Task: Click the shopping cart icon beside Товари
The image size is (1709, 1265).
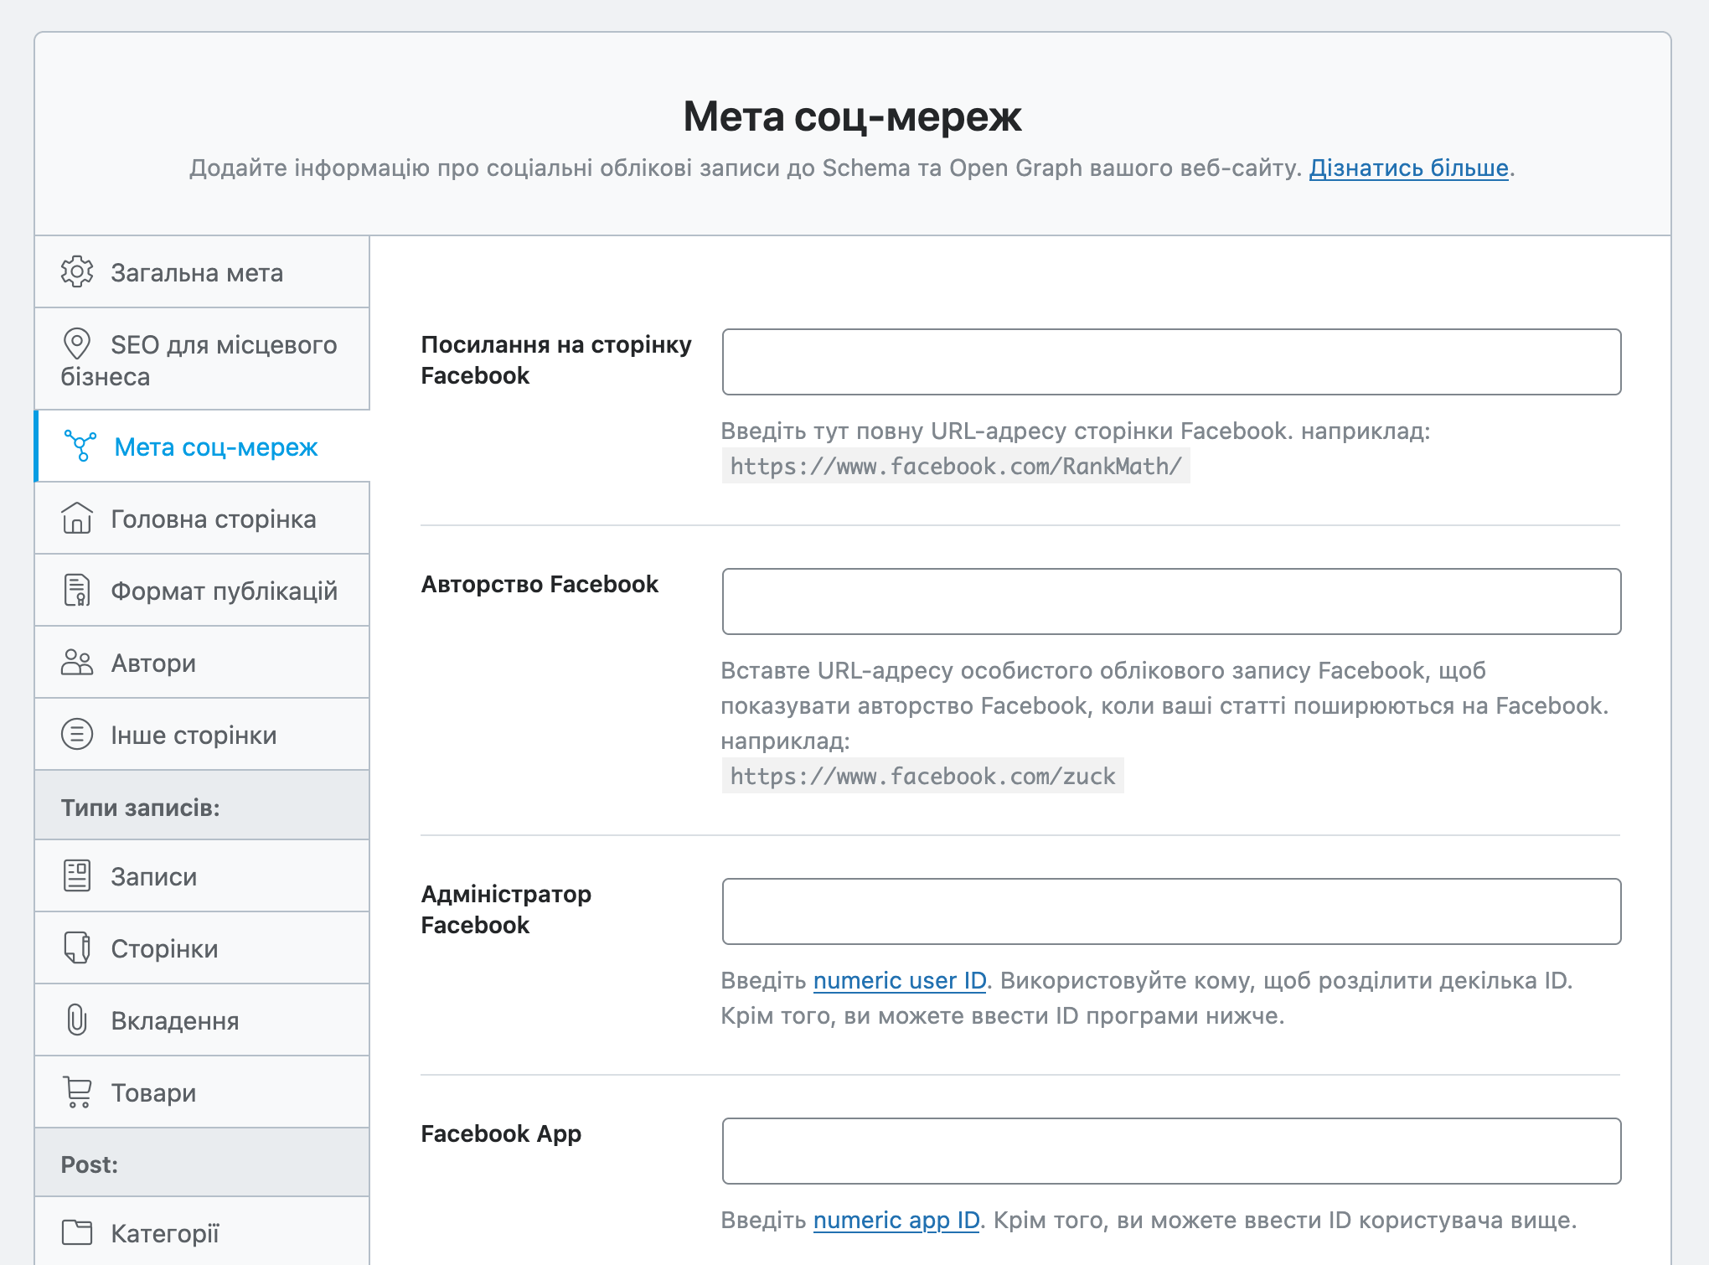Action: point(77,1092)
